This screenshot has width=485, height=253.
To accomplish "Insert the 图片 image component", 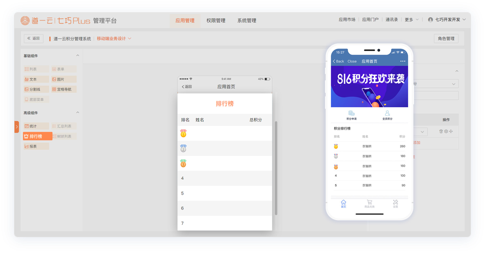I will (64, 79).
